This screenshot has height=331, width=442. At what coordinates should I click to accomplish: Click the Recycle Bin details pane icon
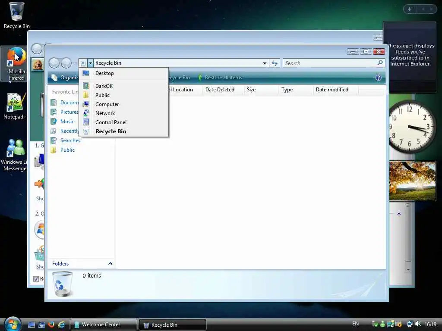63,284
